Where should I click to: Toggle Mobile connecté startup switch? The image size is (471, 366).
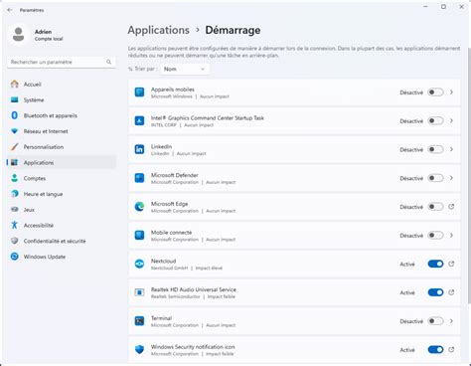tap(435, 235)
